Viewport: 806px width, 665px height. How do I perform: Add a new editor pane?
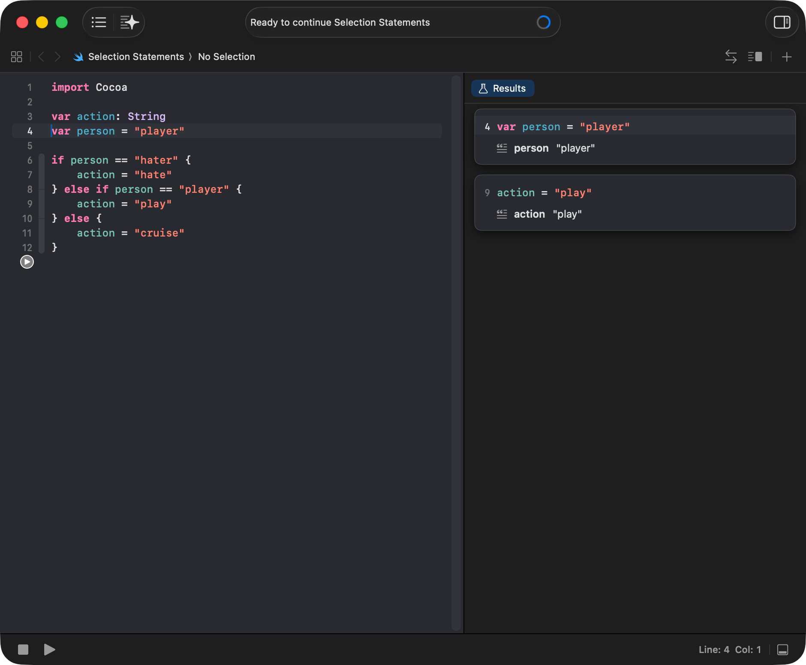click(x=786, y=57)
